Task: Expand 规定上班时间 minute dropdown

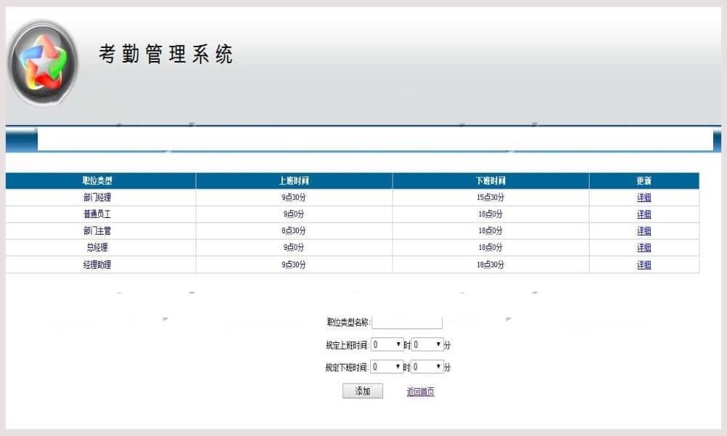Action: [x=427, y=344]
